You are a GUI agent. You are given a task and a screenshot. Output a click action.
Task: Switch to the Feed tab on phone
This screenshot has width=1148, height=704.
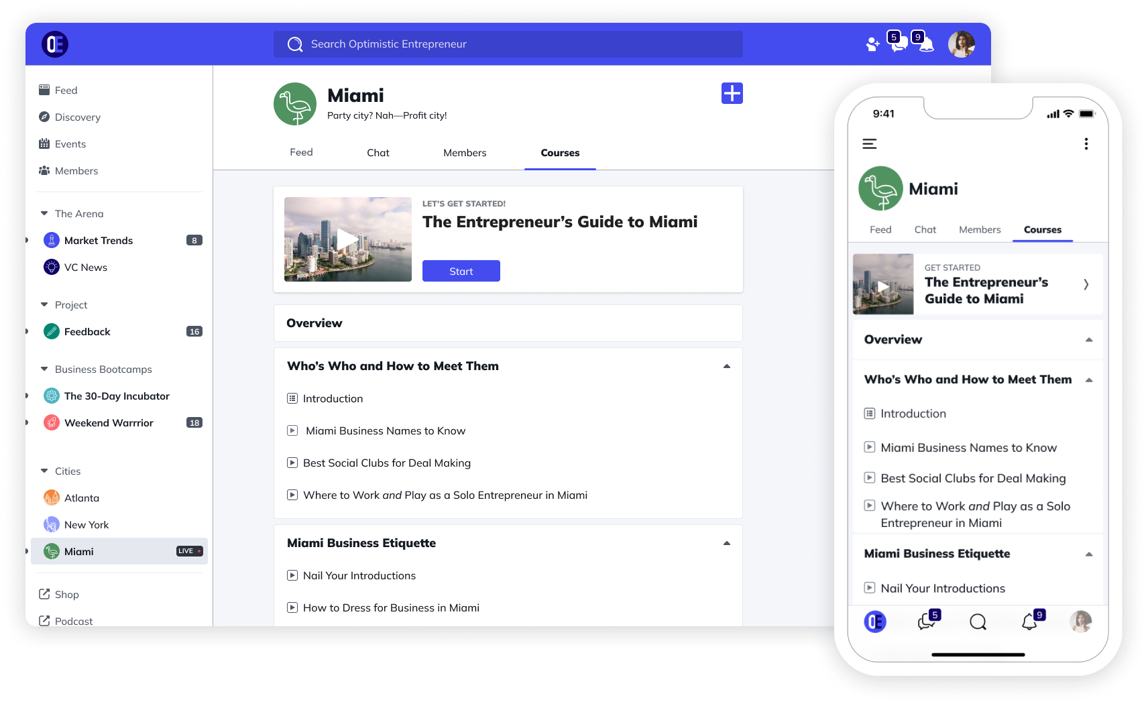coord(880,229)
